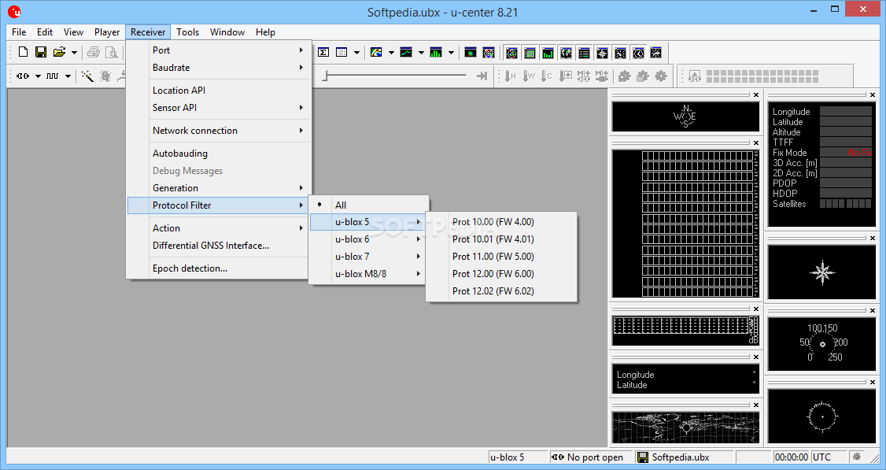Toggle world map docking window button
The image size is (886, 470).
(567, 53)
